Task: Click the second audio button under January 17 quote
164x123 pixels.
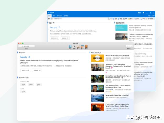Action: (65, 38)
